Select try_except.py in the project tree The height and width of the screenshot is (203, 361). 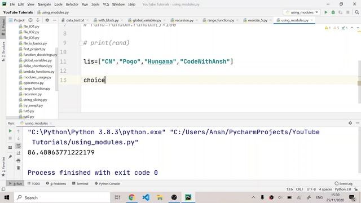33,105
